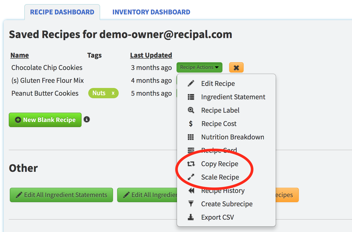The image size is (352, 232).
Task: Select the Recipe Dashboard tab
Action: click(62, 12)
